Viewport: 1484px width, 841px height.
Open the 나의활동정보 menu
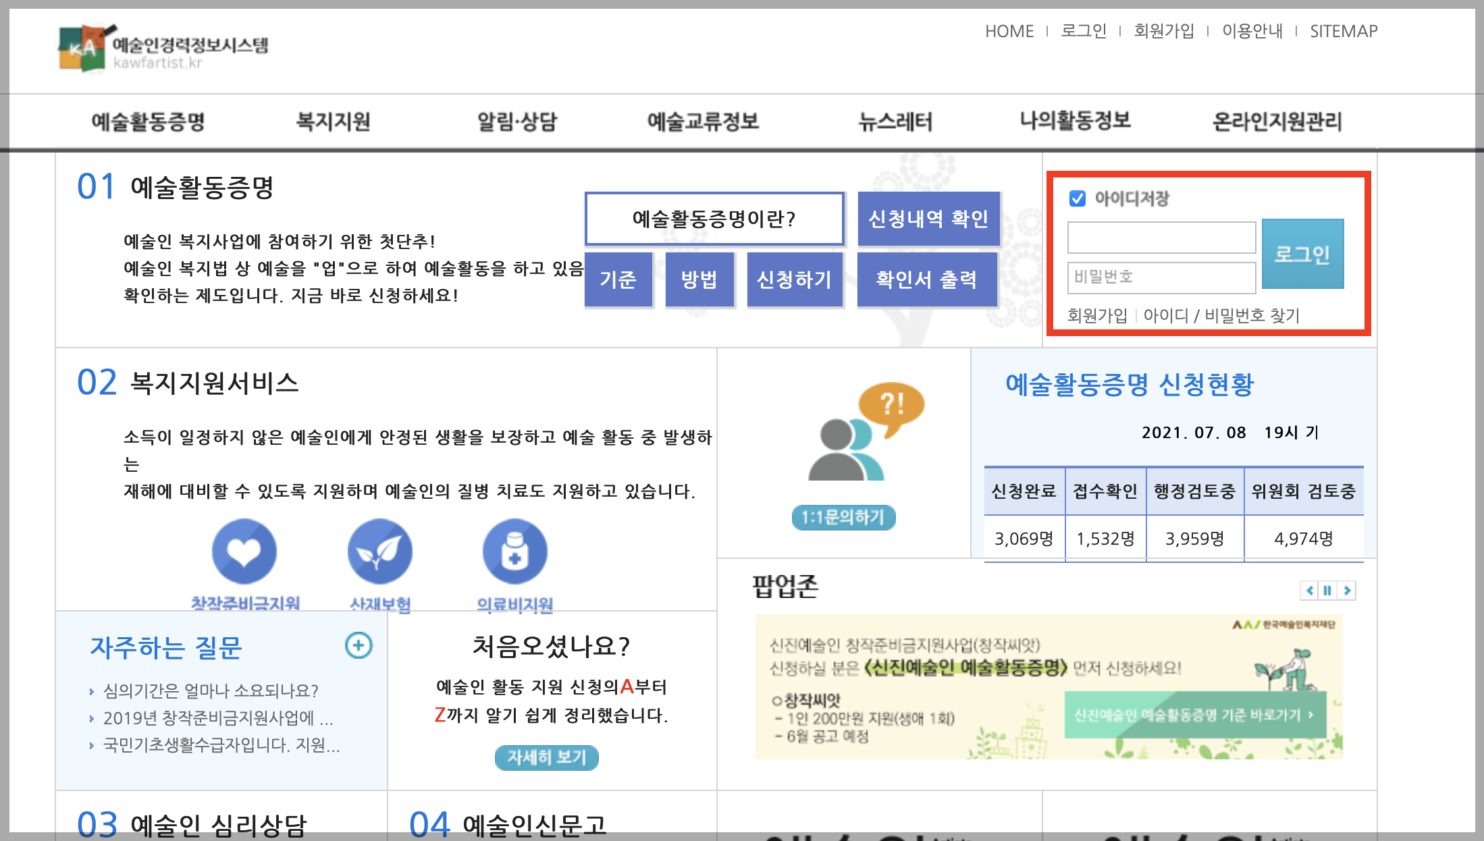tap(1075, 121)
